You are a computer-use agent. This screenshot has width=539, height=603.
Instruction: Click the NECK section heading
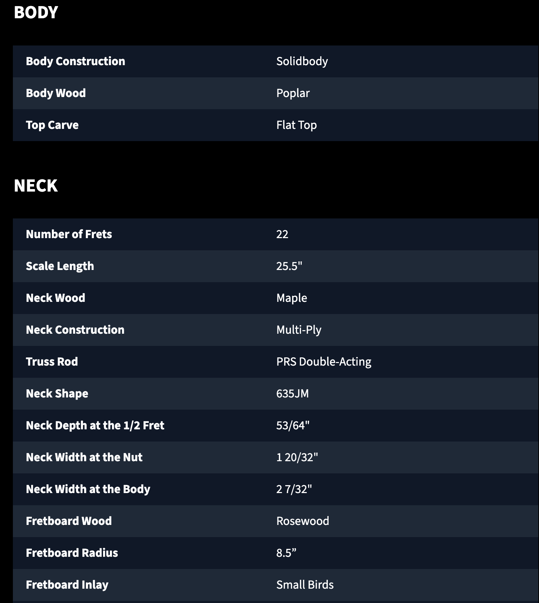tap(36, 186)
